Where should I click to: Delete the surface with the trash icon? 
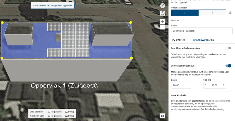230,13
